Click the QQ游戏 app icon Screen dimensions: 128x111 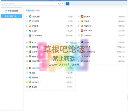click(x=30, y=52)
